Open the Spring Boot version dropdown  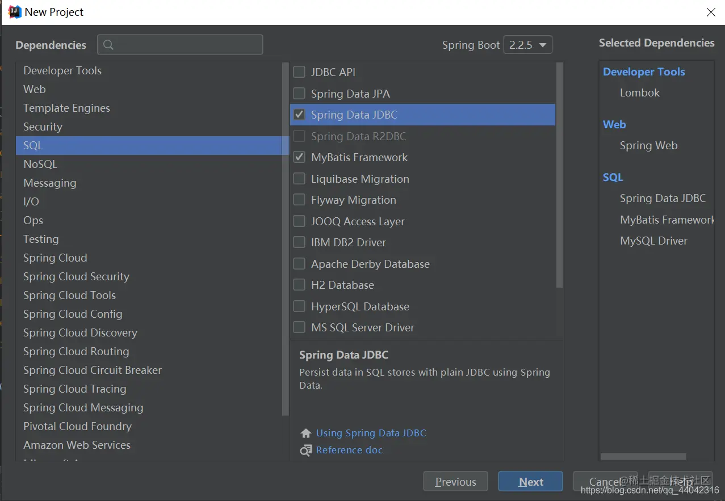527,45
